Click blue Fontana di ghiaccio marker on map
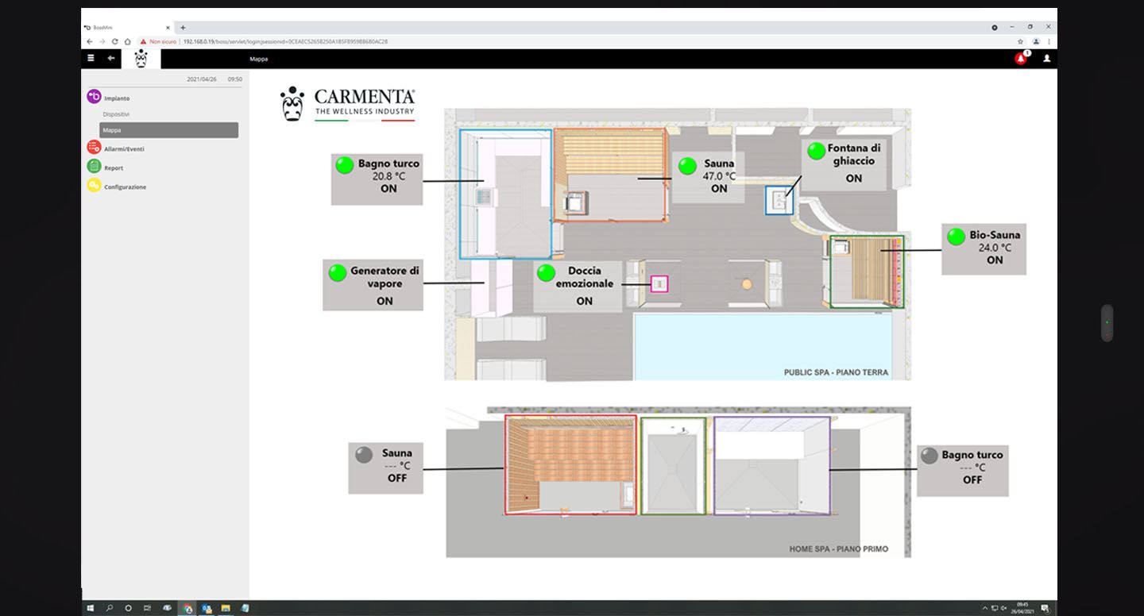1144x616 pixels. pyautogui.click(x=779, y=201)
